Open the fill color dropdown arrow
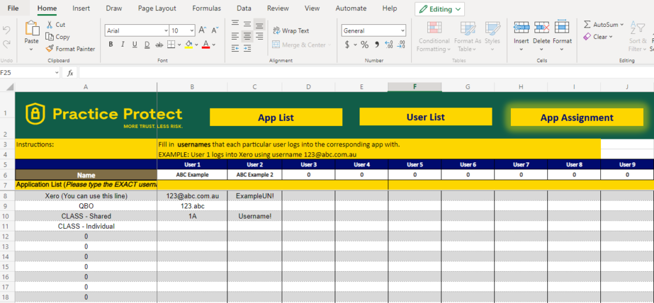 (197, 45)
